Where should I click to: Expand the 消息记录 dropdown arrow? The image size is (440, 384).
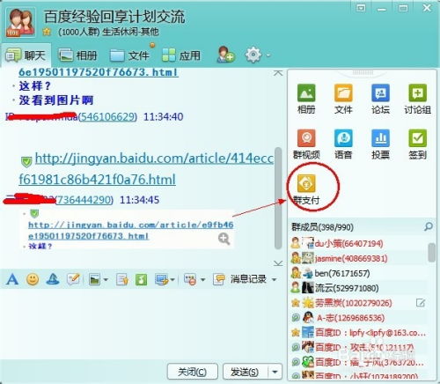[x=275, y=279]
